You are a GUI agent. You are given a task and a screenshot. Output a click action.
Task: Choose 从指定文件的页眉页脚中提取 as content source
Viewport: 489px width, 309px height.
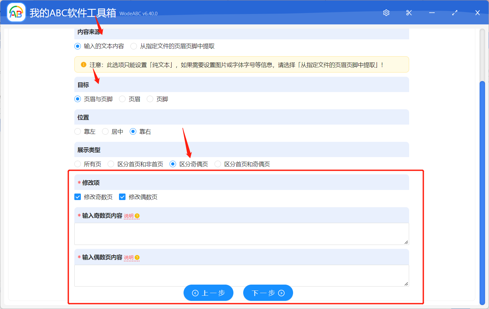133,46
